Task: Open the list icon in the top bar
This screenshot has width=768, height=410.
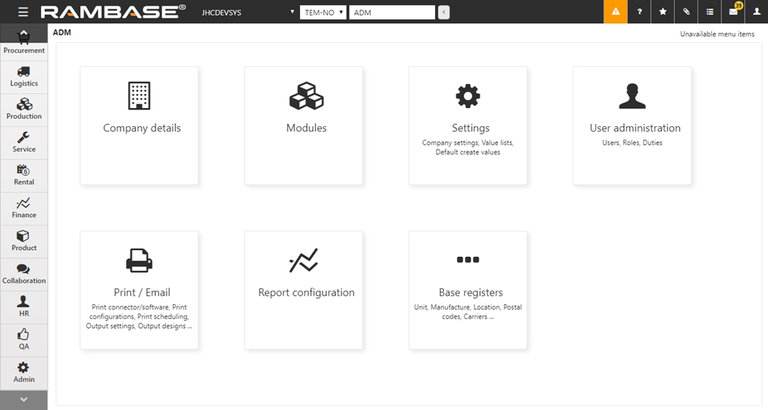Action: 709,12
